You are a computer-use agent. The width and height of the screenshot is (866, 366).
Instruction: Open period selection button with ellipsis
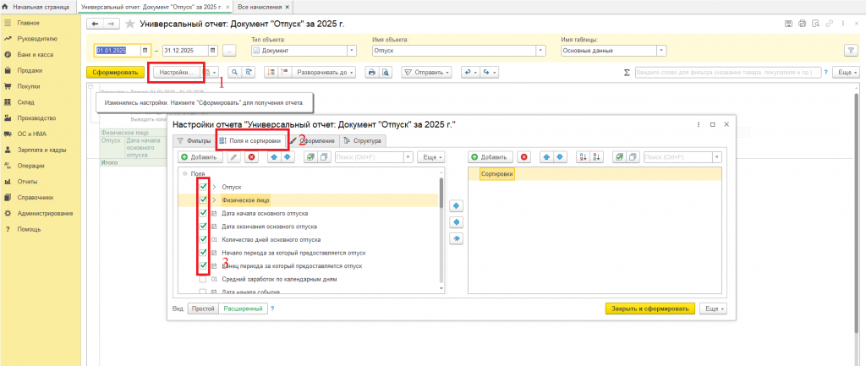(229, 50)
